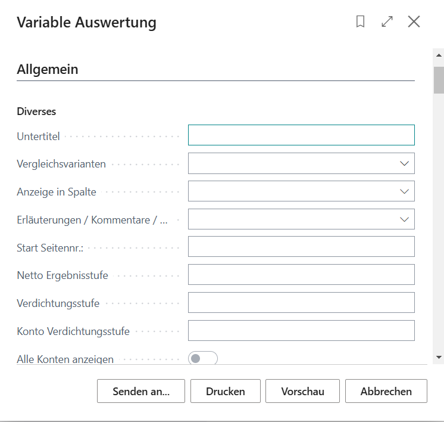The width and height of the screenshot is (444, 422).
Task: Click the Konto Verdichtungsstufe field
Action: pos(301,331)
